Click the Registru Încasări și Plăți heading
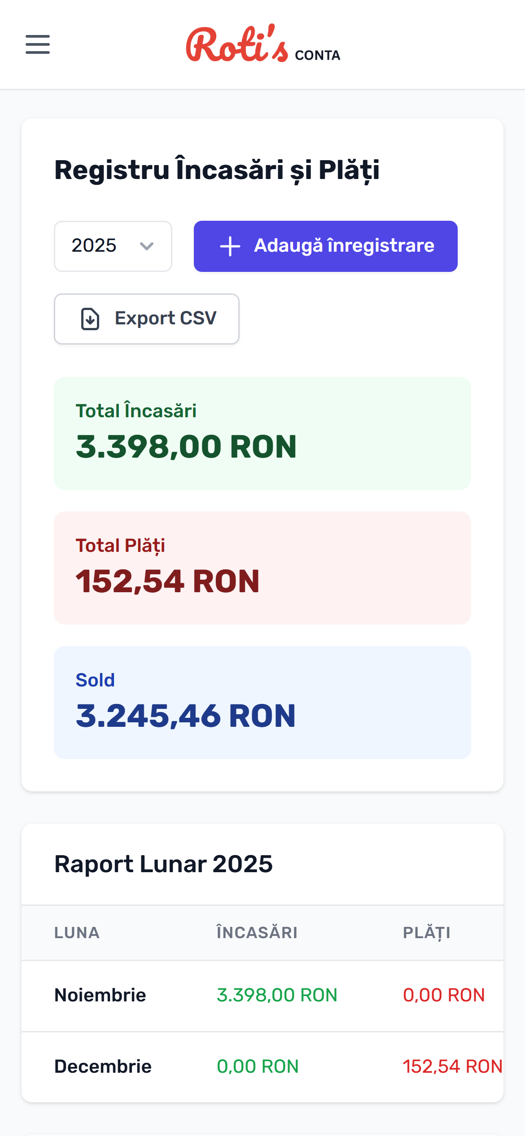Image resolution: width=525 pixels, height=1136 pixels. coord(216,170)
